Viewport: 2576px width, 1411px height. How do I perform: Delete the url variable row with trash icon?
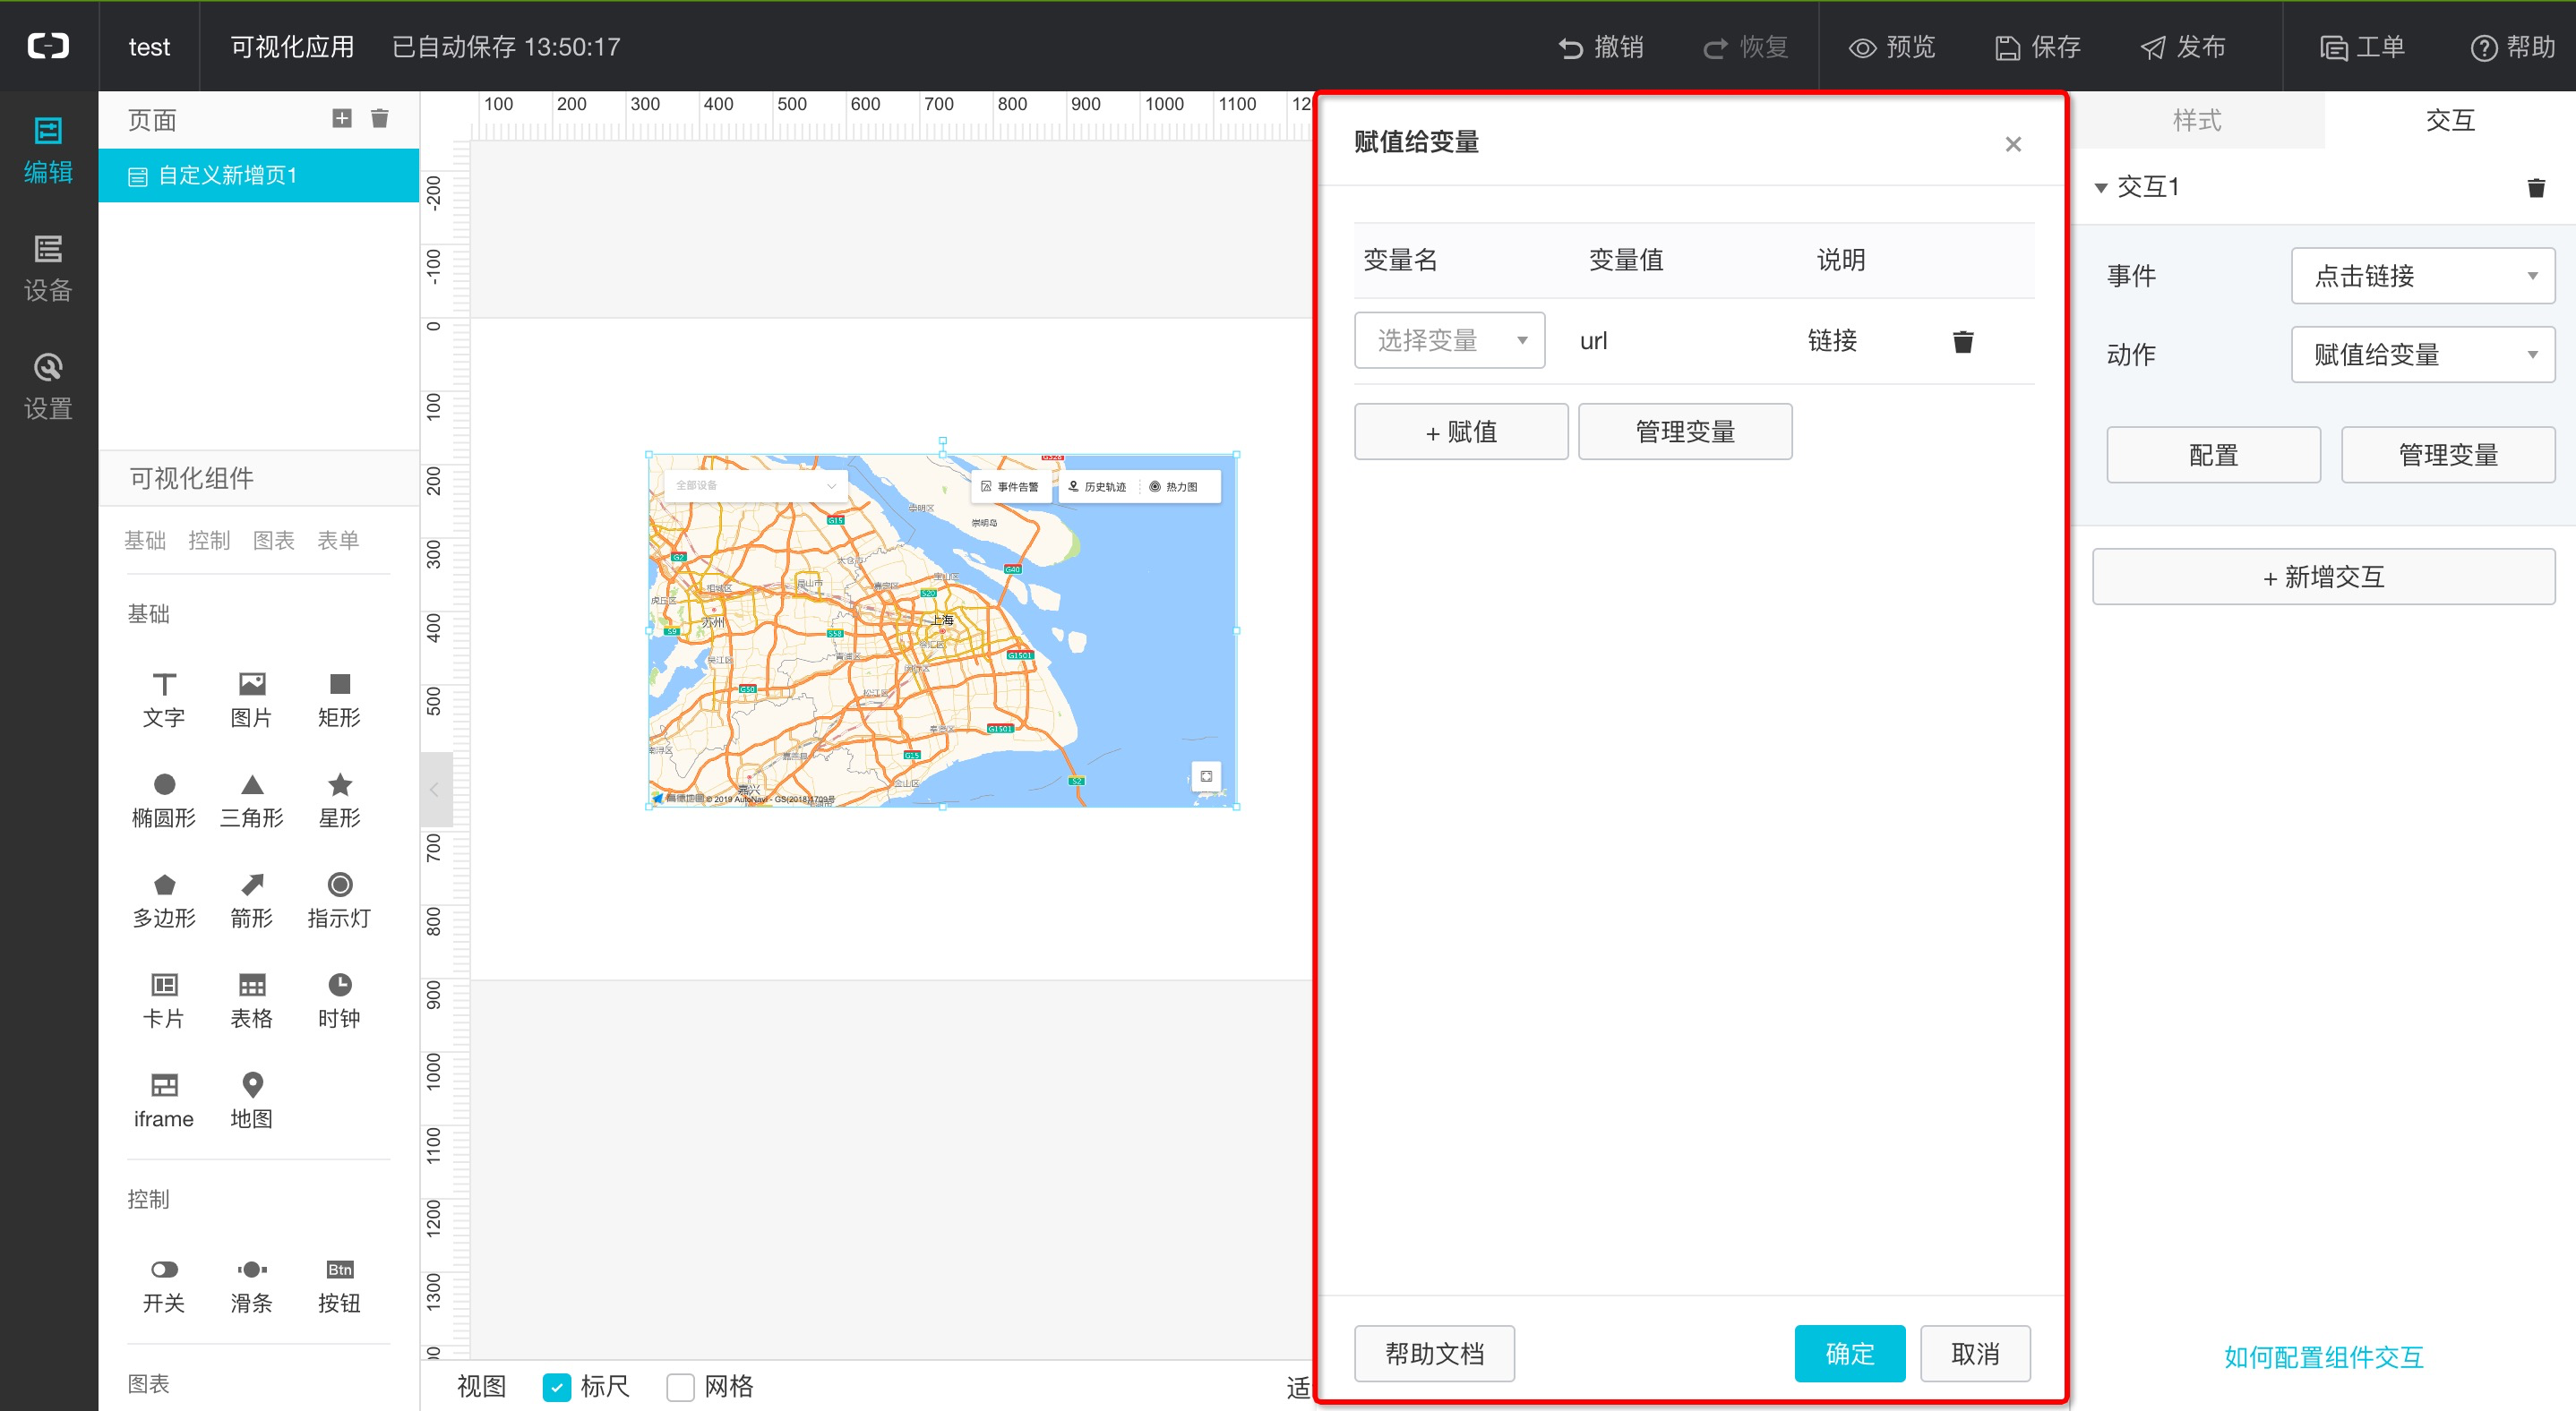(x=1963, y=342)
